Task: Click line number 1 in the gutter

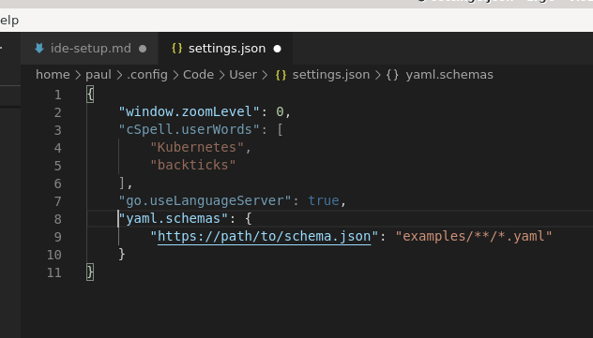Action: (x=57, y=95)
